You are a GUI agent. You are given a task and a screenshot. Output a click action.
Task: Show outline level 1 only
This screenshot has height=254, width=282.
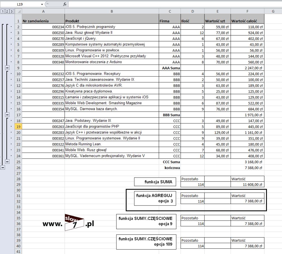point(3,11)
